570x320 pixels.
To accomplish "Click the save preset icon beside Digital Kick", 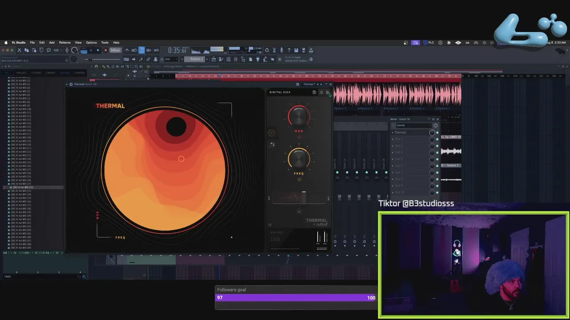I will [314, 92].
